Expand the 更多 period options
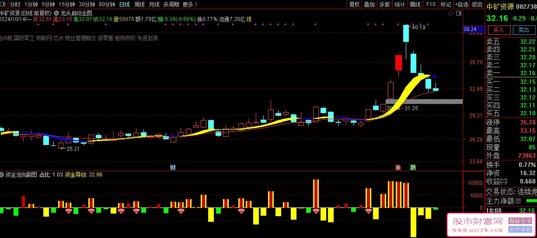Viewport: 537px width, 238px height. (x=190, y=4)
